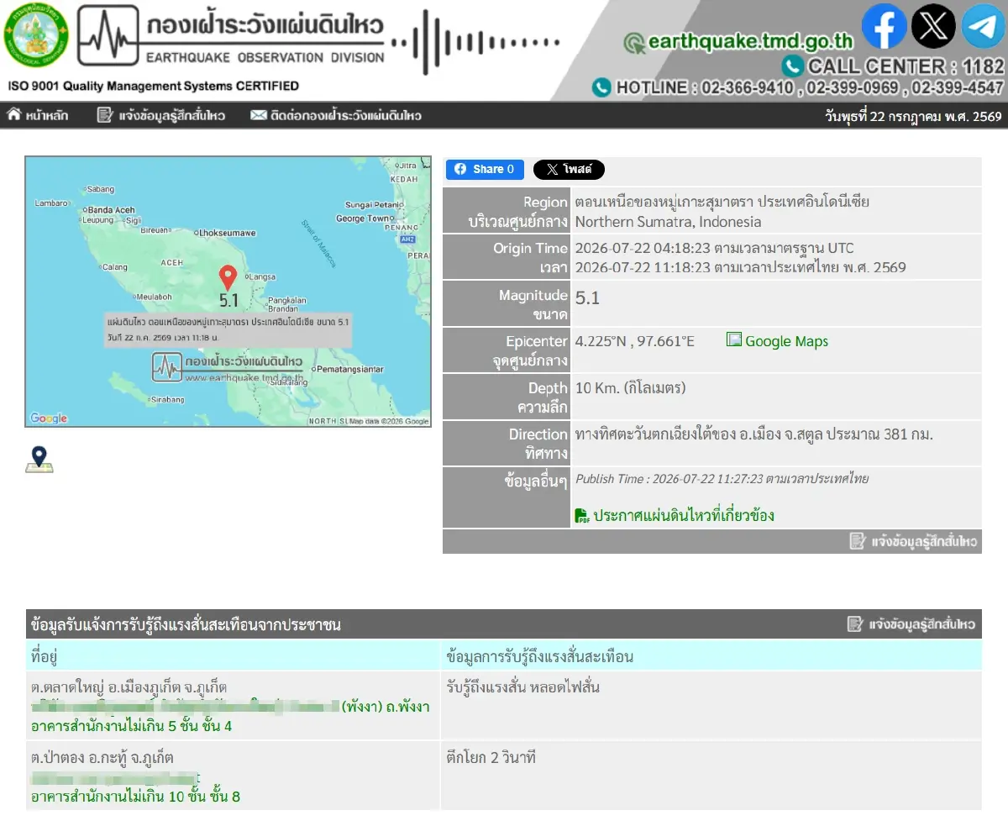
Task: Click แจ้งข้อมูลรู้สึกสั่นไหว below the info table
Action: click(914, 541)
